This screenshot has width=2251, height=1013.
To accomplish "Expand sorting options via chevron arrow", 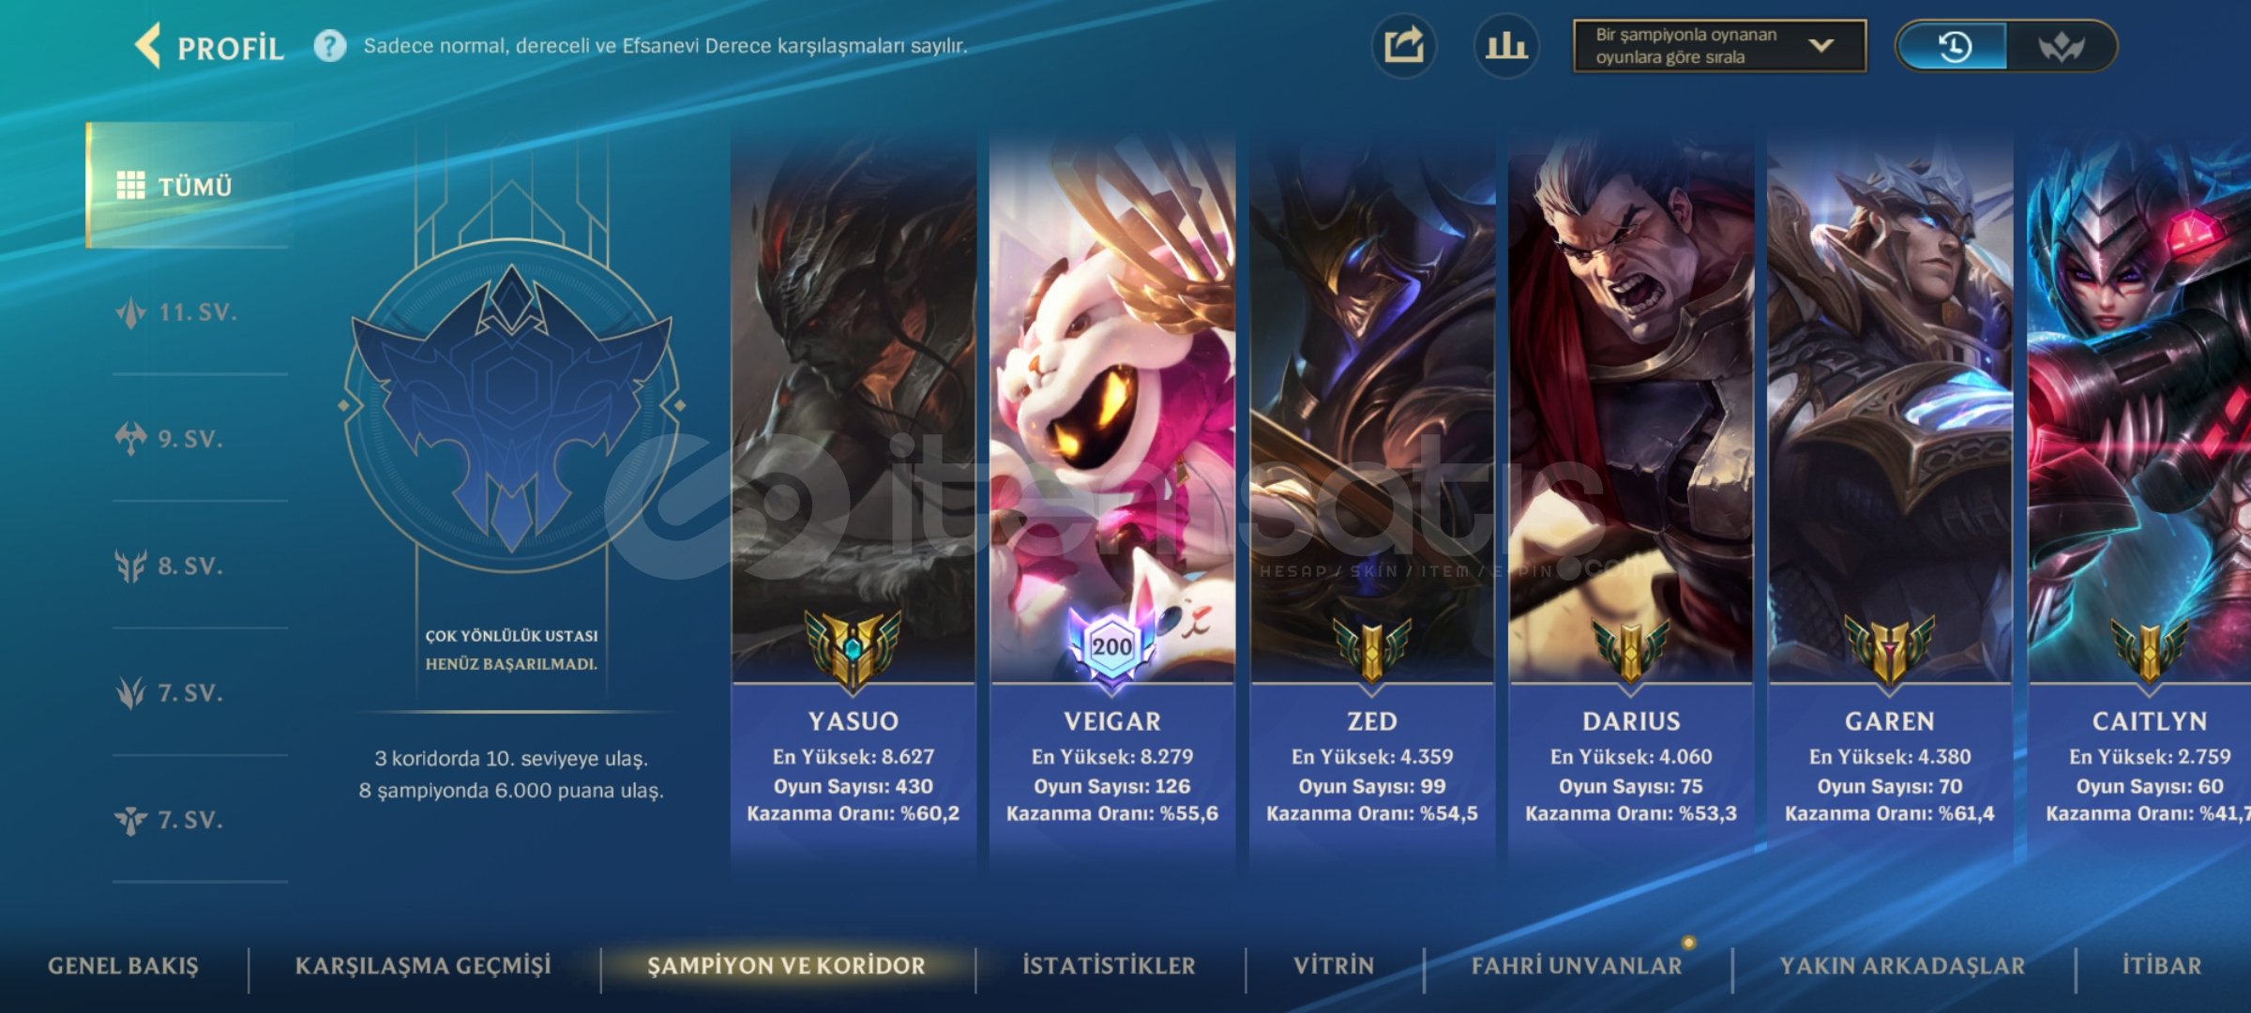I will coord(1820,45).
